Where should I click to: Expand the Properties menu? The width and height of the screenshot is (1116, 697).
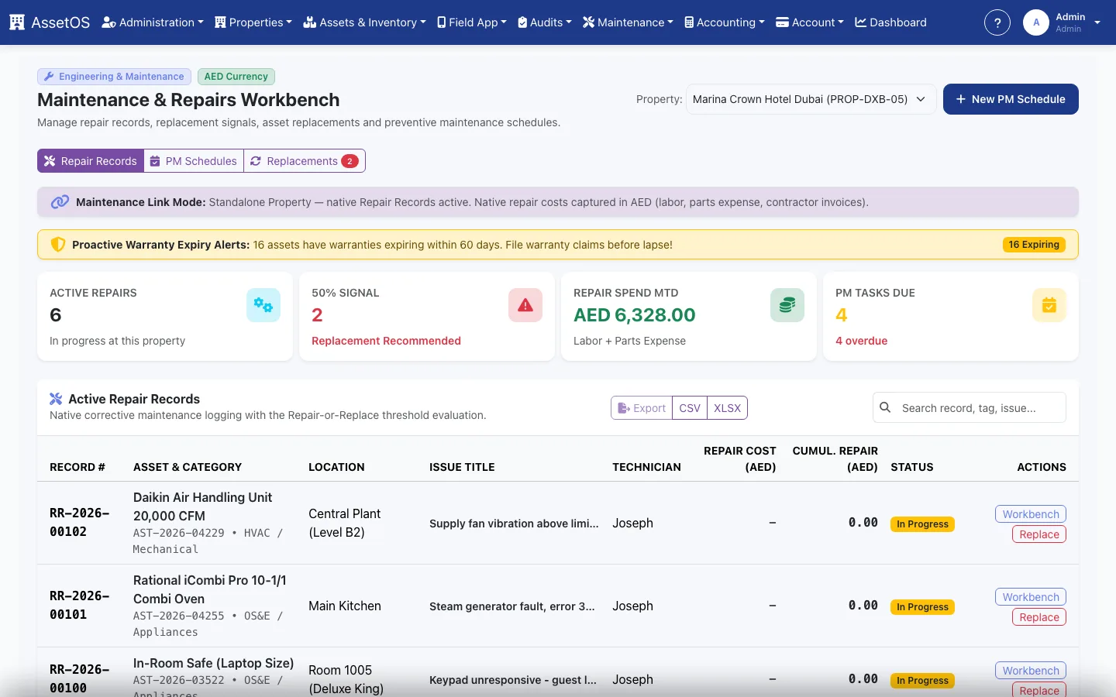point(253,22)
